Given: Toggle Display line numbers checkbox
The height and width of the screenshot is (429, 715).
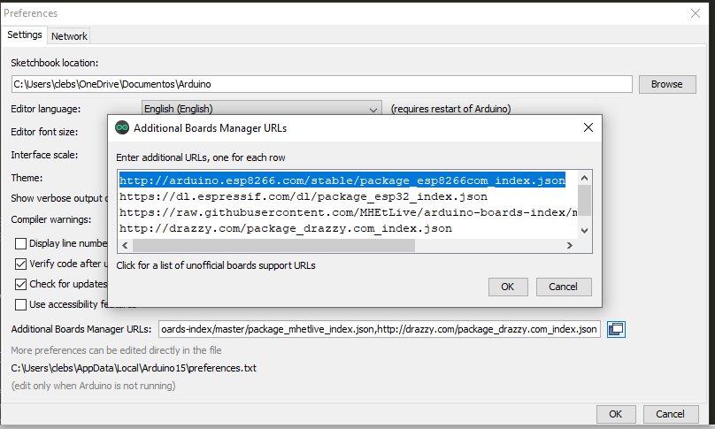Looking at the screenshot, I should click(20, 244).
